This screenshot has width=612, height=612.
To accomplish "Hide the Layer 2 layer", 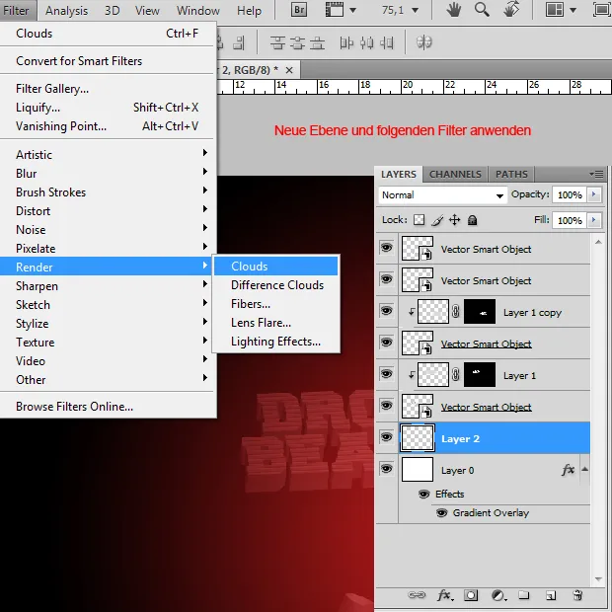I will coord(386,437).
